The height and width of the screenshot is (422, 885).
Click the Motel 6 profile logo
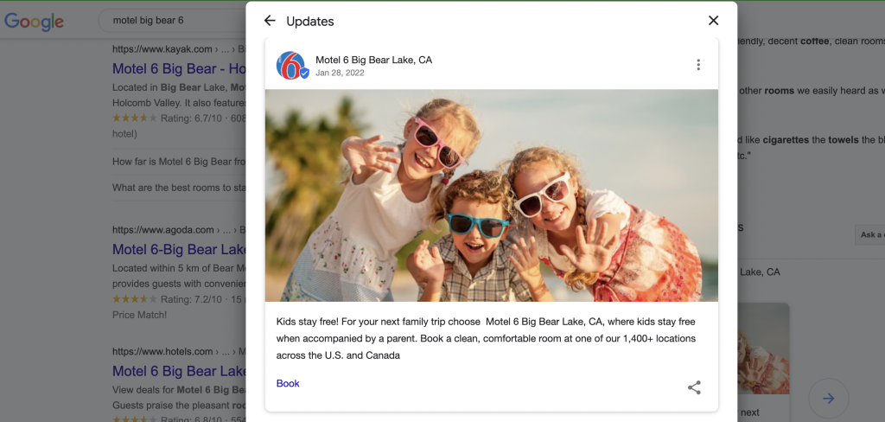(x=291, y=66)
